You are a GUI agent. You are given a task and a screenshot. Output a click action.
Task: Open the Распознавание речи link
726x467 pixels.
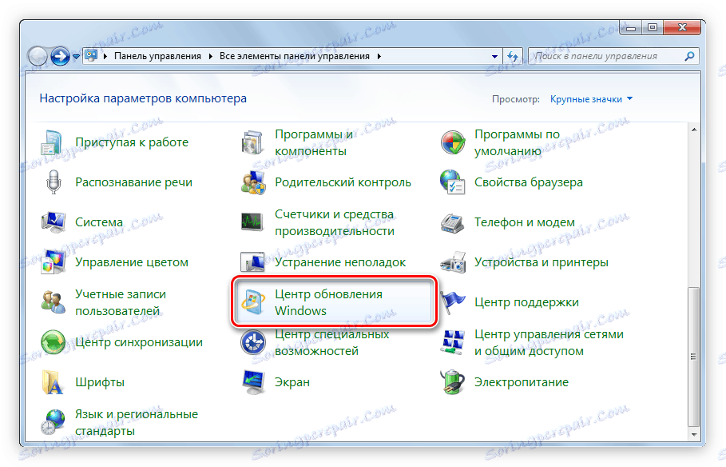coord(134,182)
